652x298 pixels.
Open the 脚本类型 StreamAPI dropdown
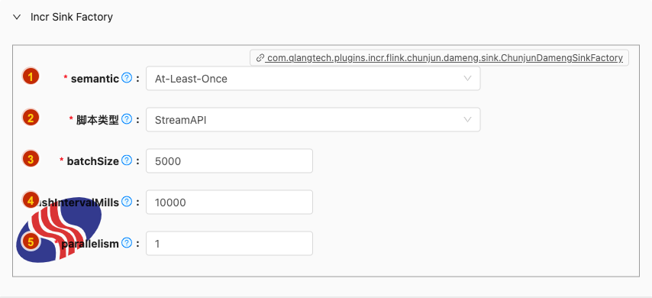(x=313, y=120)
